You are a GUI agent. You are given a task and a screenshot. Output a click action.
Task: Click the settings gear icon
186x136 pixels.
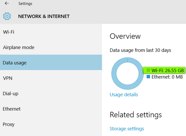[x=7, y=16]
